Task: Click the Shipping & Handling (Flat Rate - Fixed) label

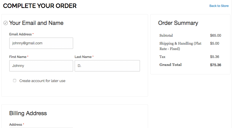Action: (180, 46)
